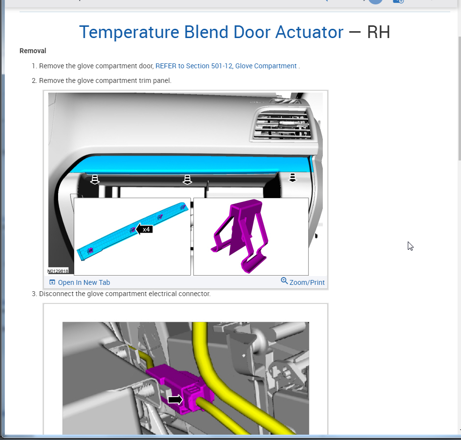Click the purple retaining clip detail image

(x=251, y=237)
